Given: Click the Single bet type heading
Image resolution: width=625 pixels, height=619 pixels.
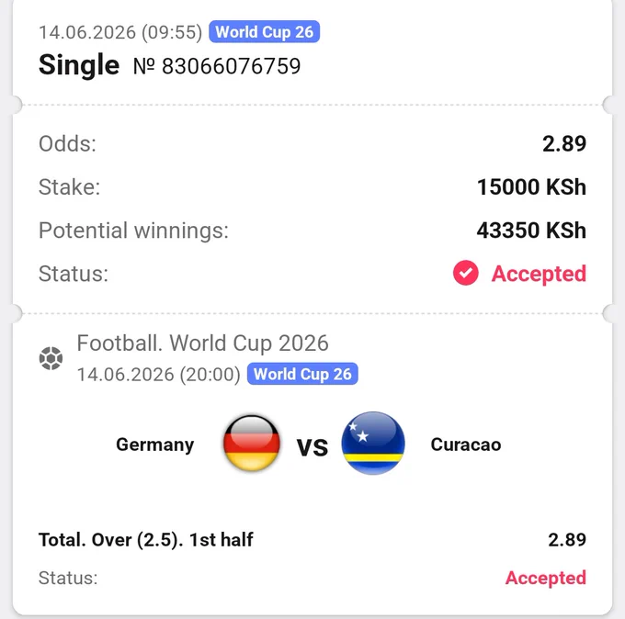Looking at the screenshot, I should [x=79, y=64].
